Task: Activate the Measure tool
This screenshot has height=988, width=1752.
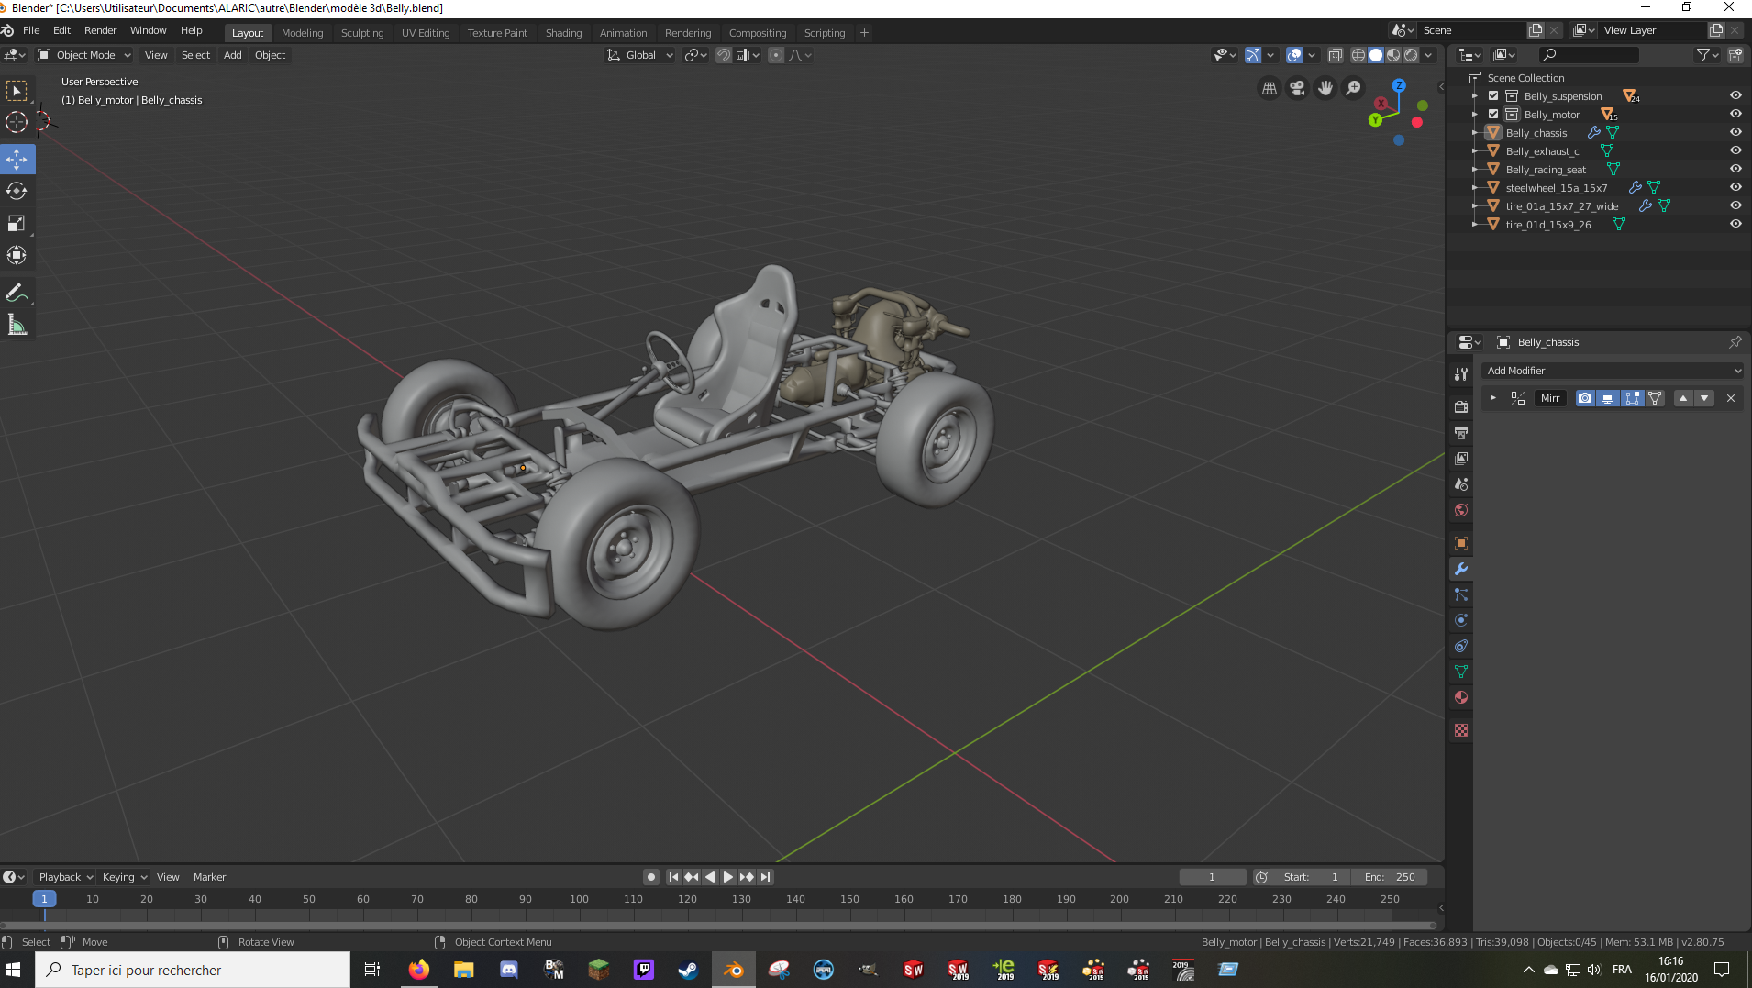Action: point(17,325)
